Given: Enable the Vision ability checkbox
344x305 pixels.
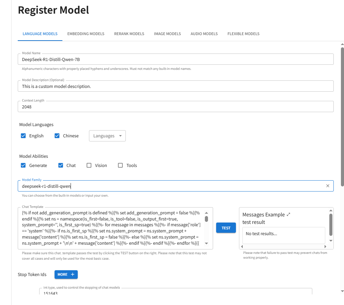Looking at the screenshot, I should tap(89, 165).
